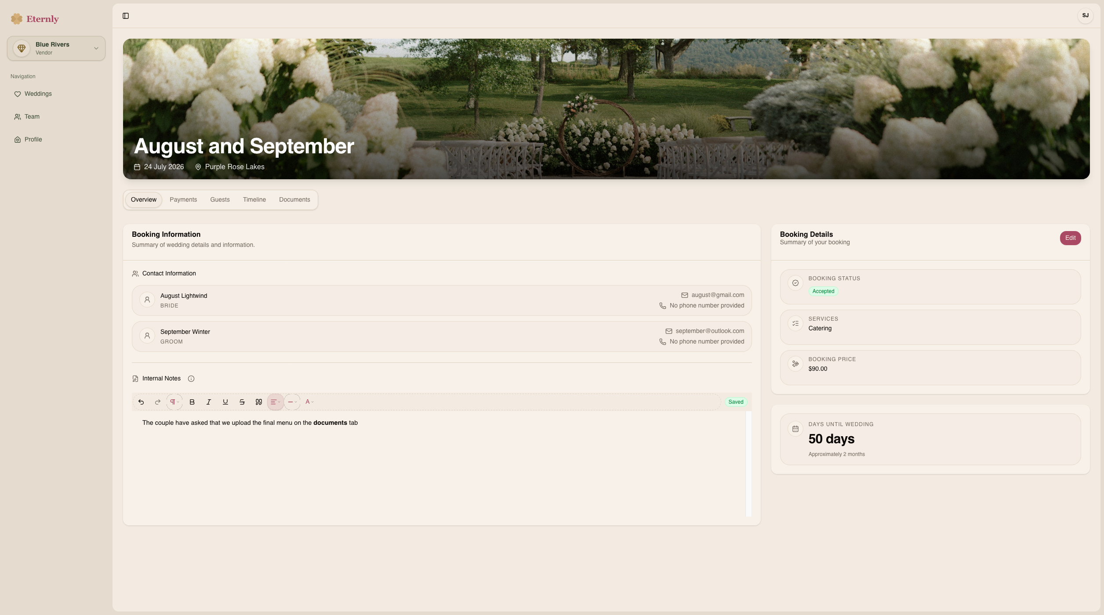Screen dimensions: 1104x615
Task: Click the booking status check icon
Action: [795, 283]
